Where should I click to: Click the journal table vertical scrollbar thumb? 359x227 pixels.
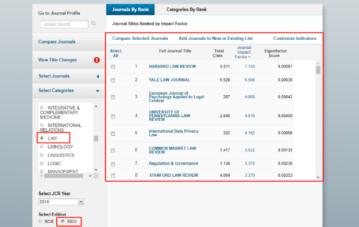[x=318, y=70]
